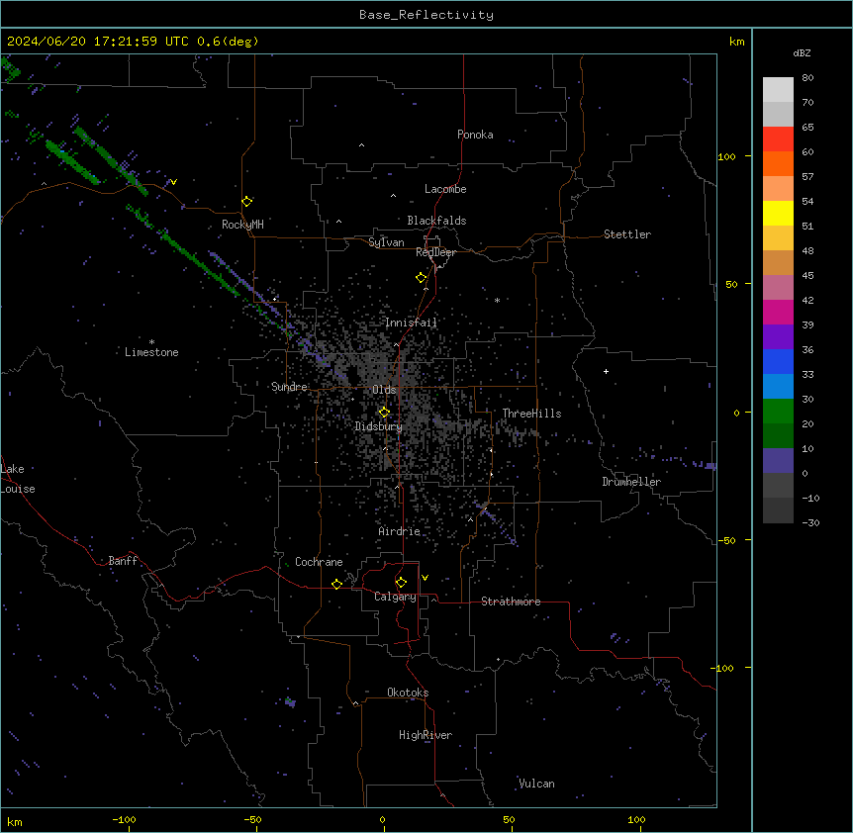Click the Strathmore label

point(511,602)
